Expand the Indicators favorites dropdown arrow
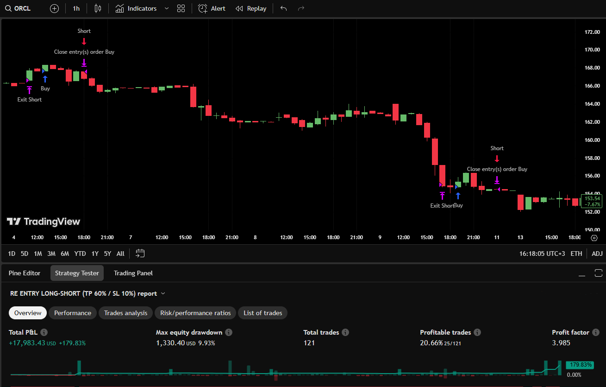Screen dimensions: 606x387 click(x=167, y=8)
